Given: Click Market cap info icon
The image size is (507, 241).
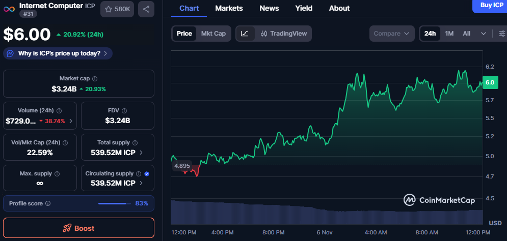Looking at the screenshot, I should point(95,79).
